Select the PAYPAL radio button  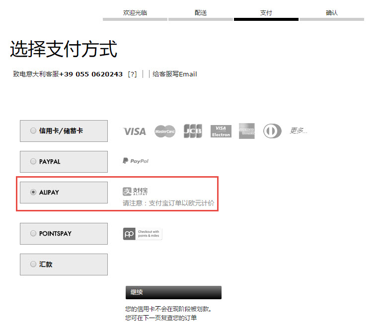[x=33, y=161]
